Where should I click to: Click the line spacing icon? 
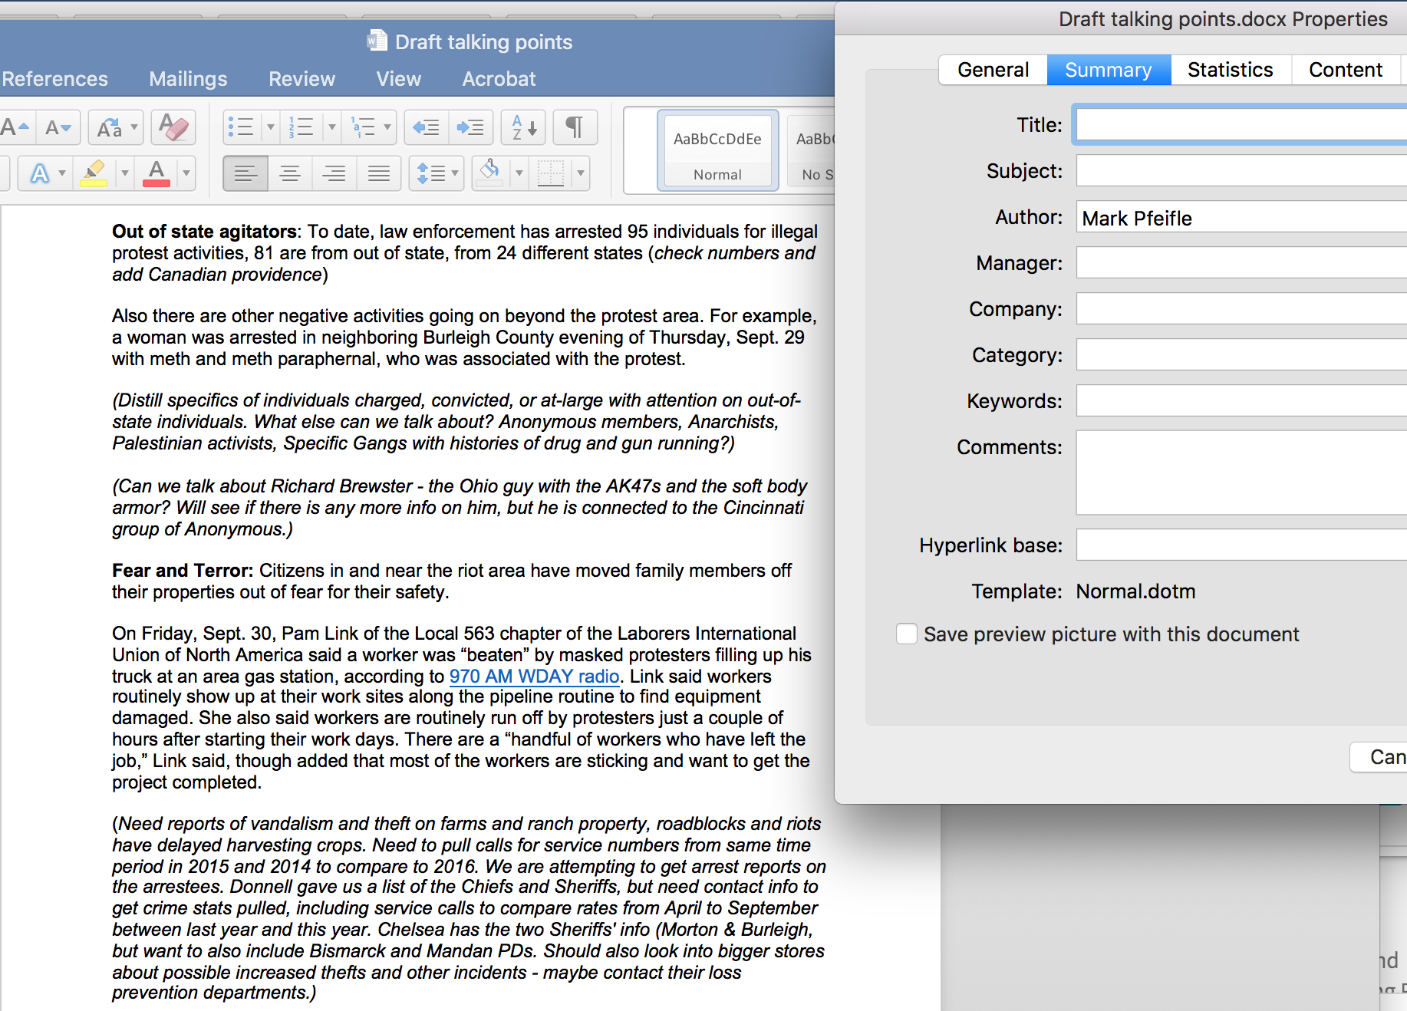tap(430, 173)
